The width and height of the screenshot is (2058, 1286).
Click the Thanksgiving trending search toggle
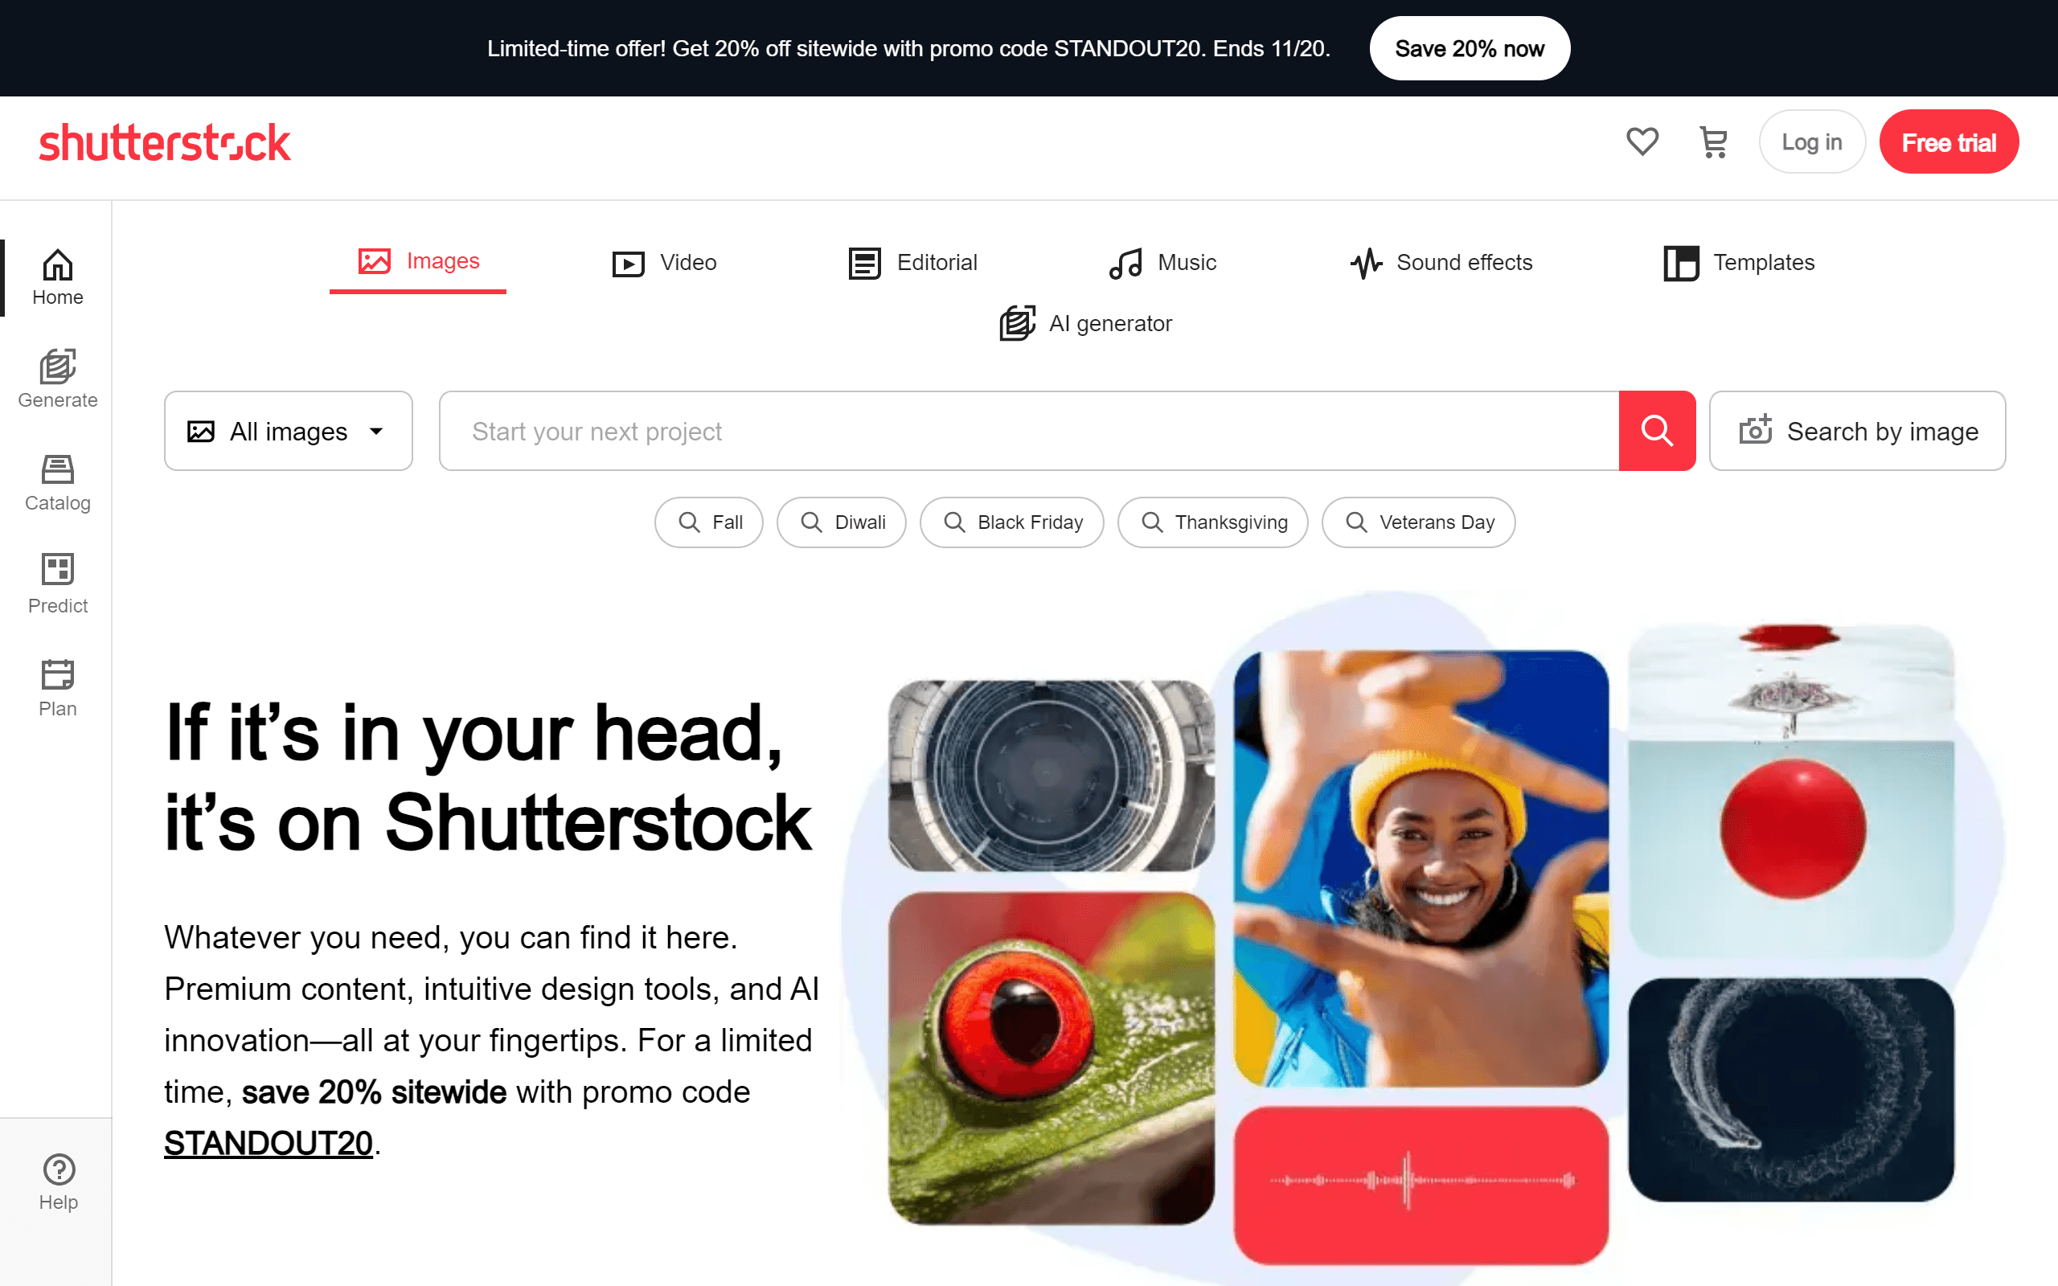(x=1215, y=522)
